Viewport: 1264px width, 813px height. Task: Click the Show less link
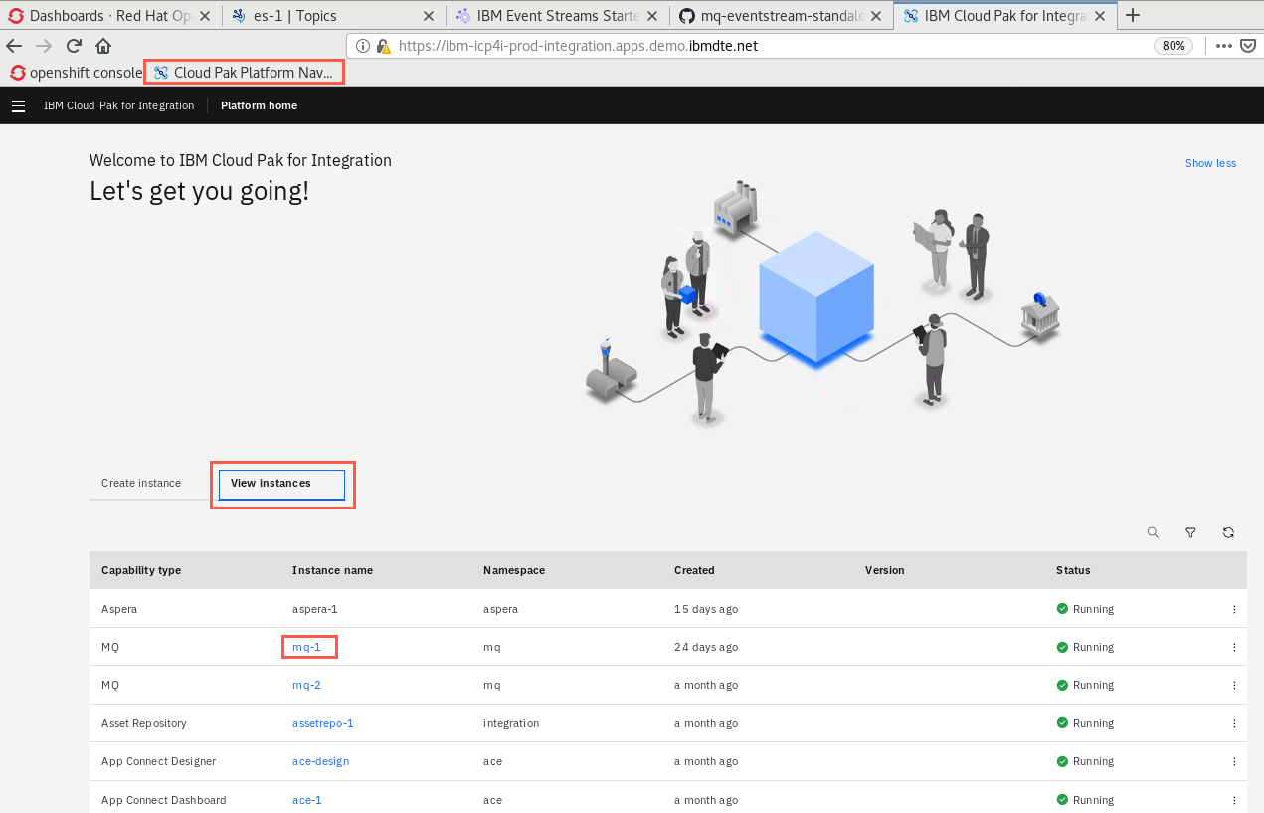point(1210,163)
